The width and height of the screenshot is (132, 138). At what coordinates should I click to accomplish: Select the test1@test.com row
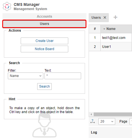point(110,38)
